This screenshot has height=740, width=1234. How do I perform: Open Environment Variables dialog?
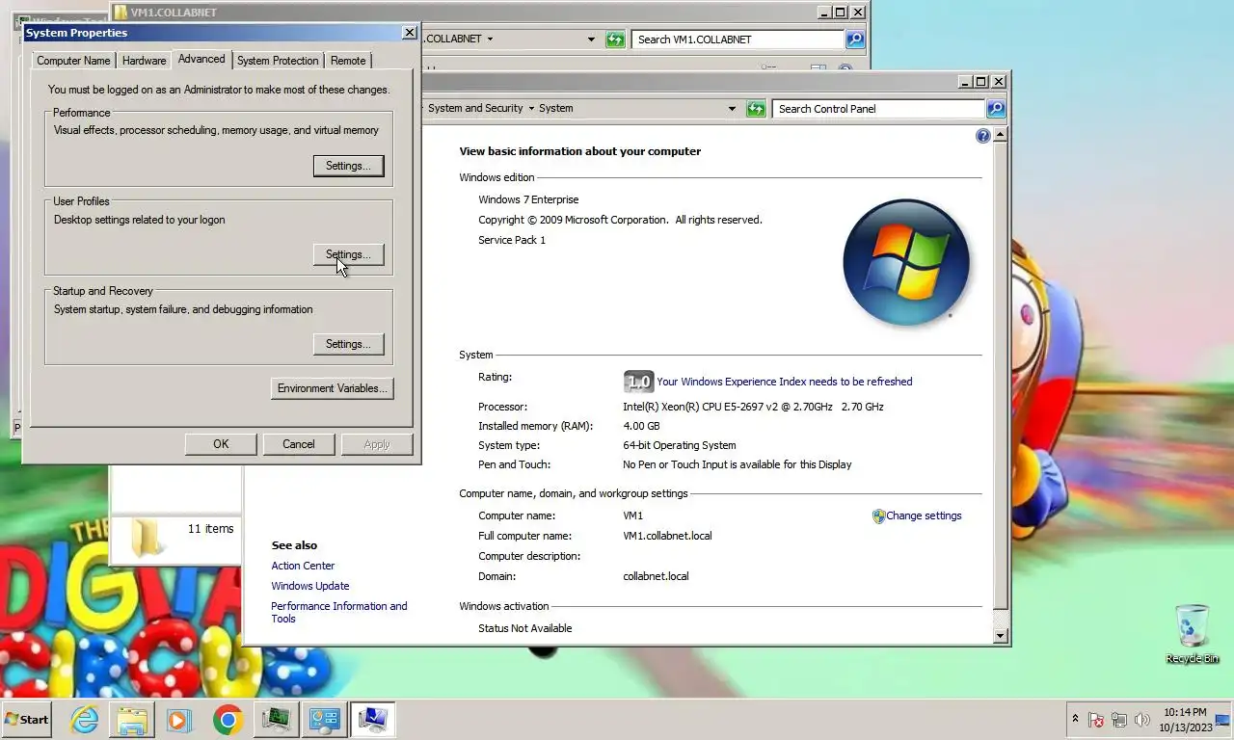333,388
